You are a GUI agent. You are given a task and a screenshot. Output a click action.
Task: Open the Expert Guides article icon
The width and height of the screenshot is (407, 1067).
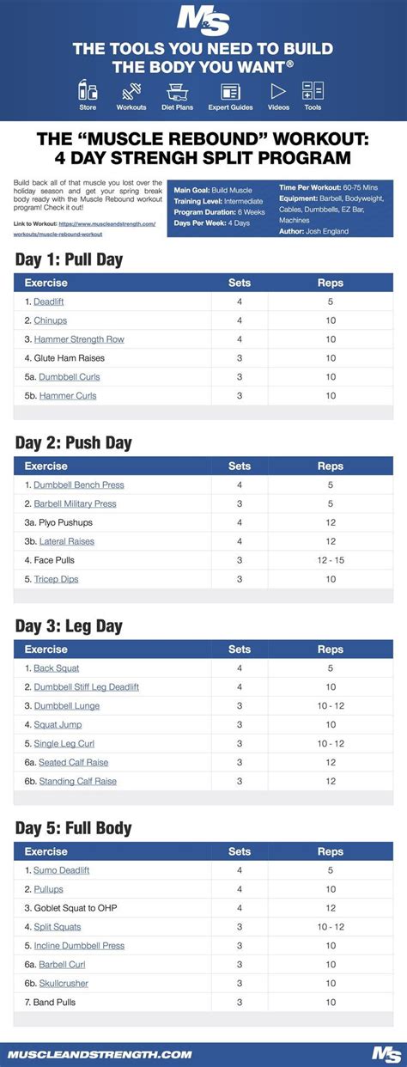tap(230, 91)
